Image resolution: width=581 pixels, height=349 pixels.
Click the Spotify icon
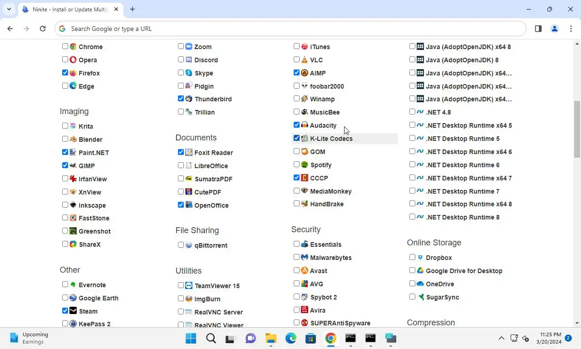click(x=305, y=165)
